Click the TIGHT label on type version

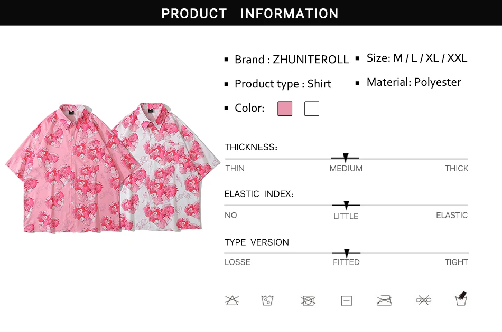456,262
